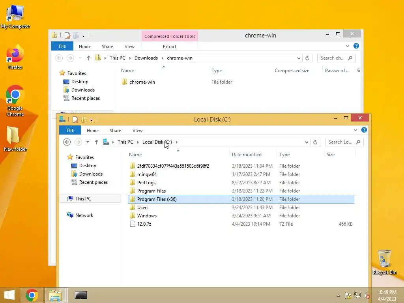404x303 pixels.
Task: Open the Action Center flag icon
Action: (x=348, y=296)
